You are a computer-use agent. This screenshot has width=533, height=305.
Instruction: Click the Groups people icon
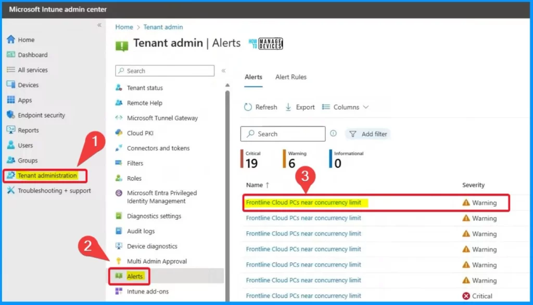[11, 160]
